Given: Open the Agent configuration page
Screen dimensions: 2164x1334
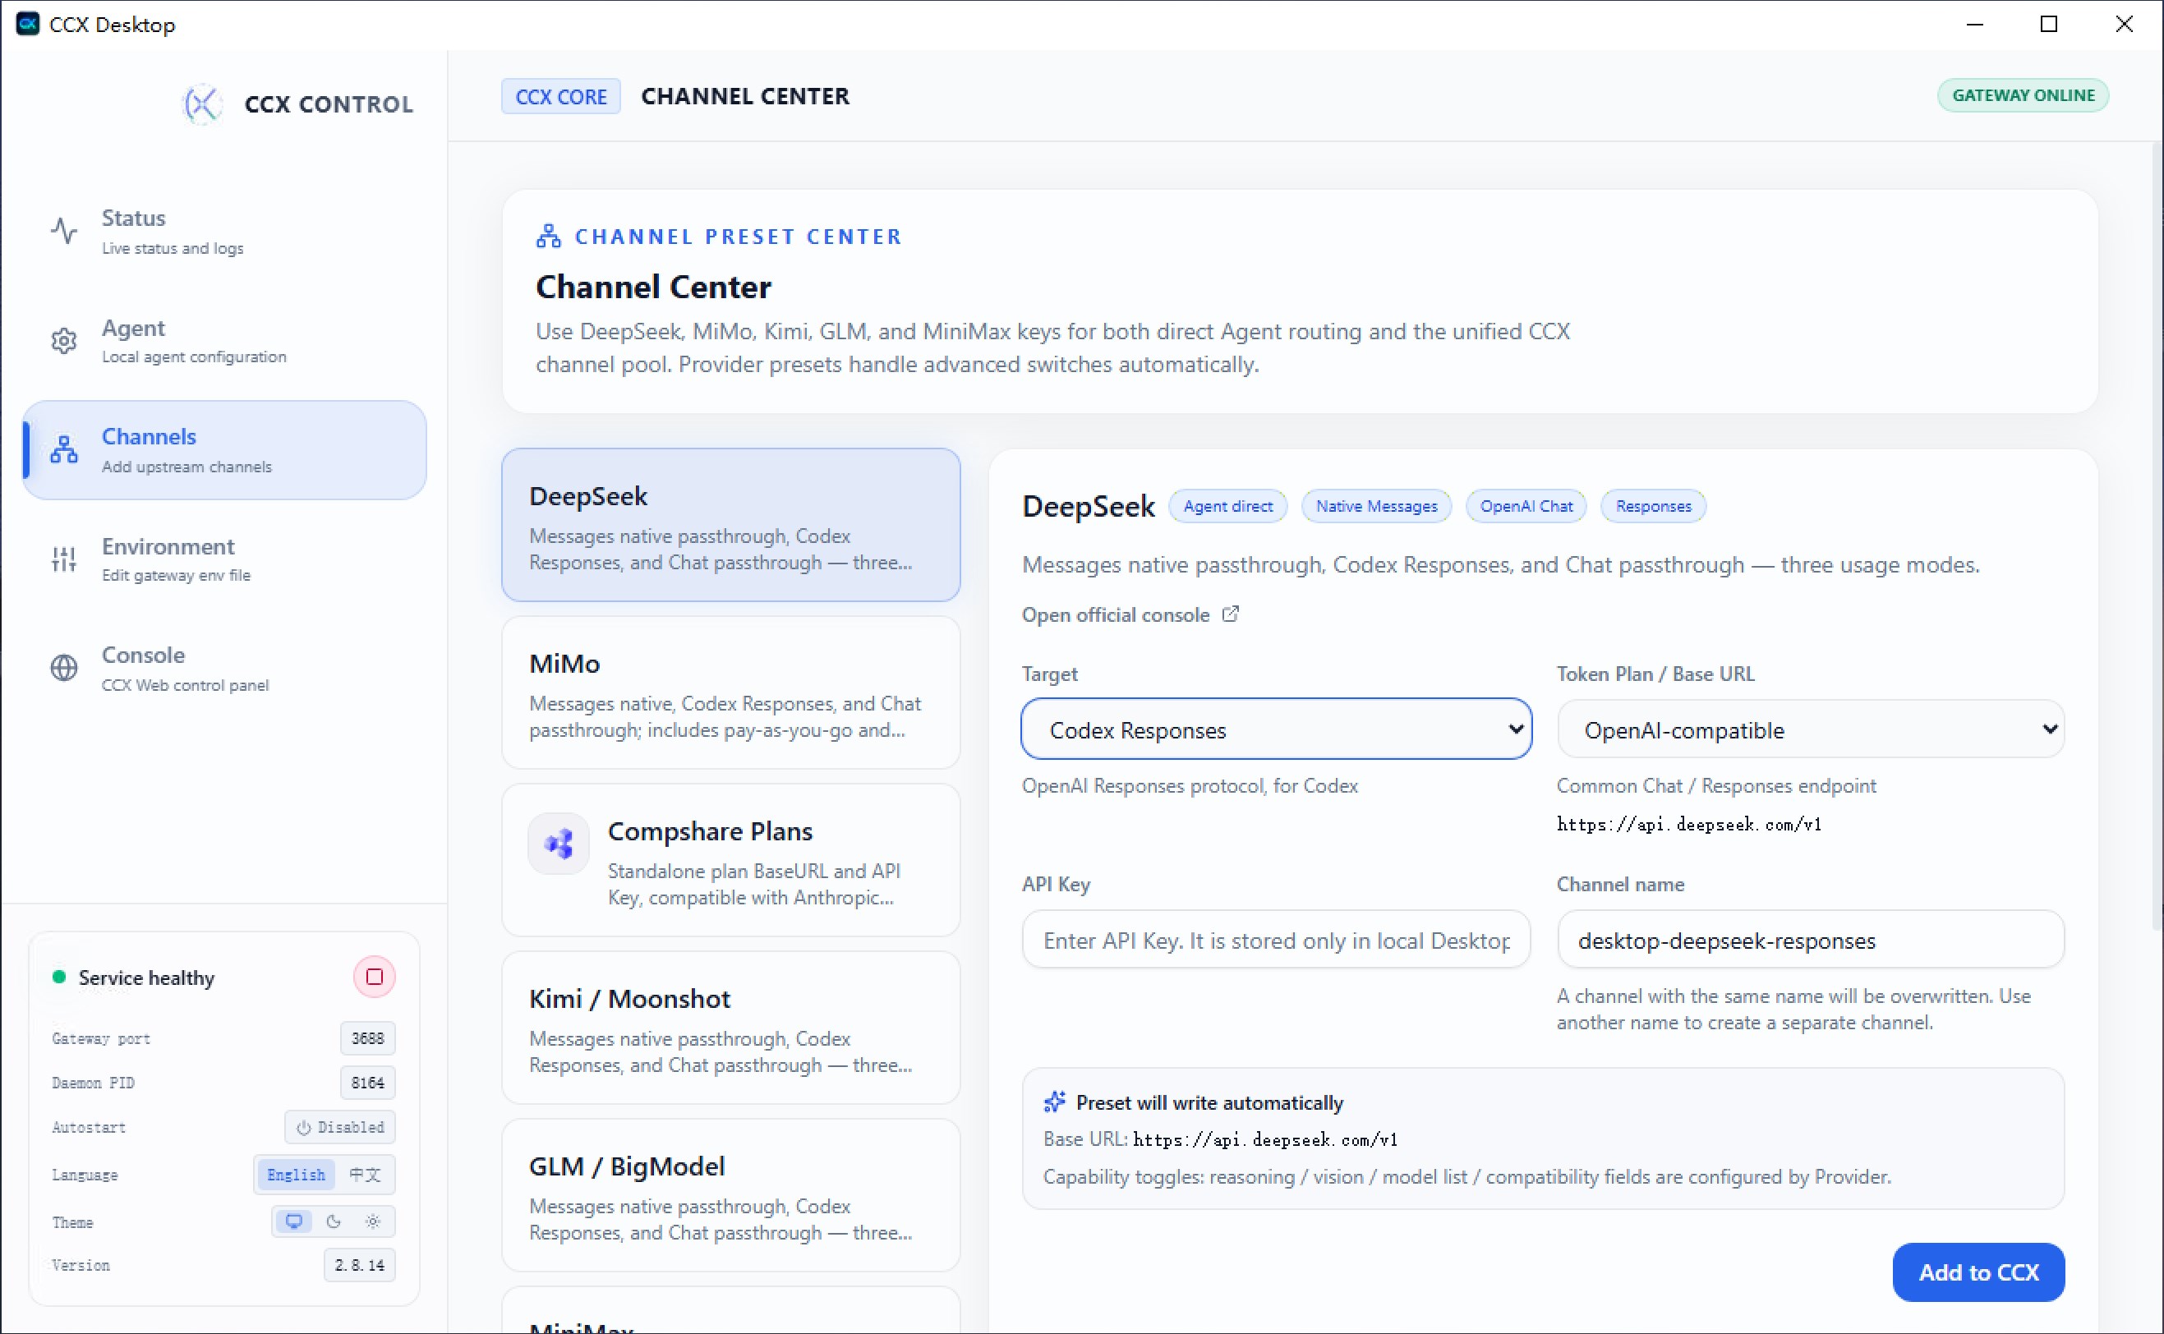Looking at the screenshot, I should click(x=224, y=341).
